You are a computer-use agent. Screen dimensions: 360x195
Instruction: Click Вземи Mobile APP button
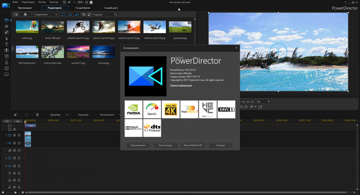point(193,145)
